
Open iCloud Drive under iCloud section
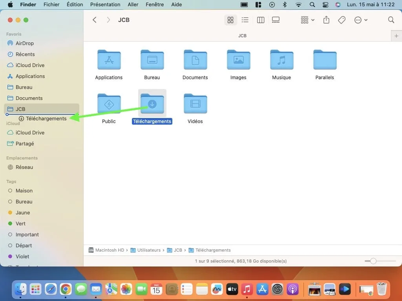[30, 132]
